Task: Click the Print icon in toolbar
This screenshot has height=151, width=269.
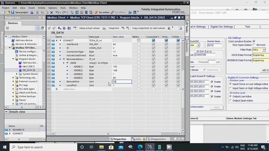Action: 32,12
